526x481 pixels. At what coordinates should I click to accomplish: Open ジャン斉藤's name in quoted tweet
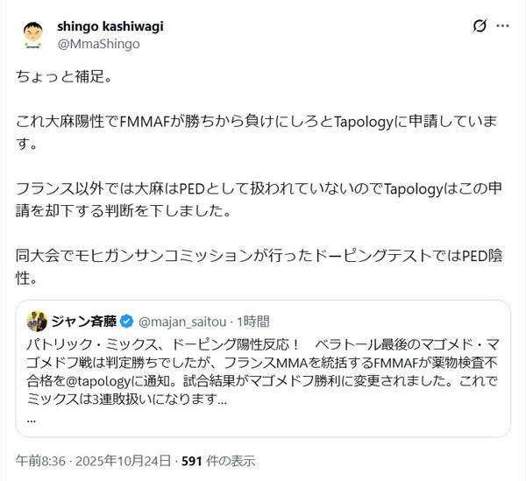pyautogui.click(x=84, y=322)
